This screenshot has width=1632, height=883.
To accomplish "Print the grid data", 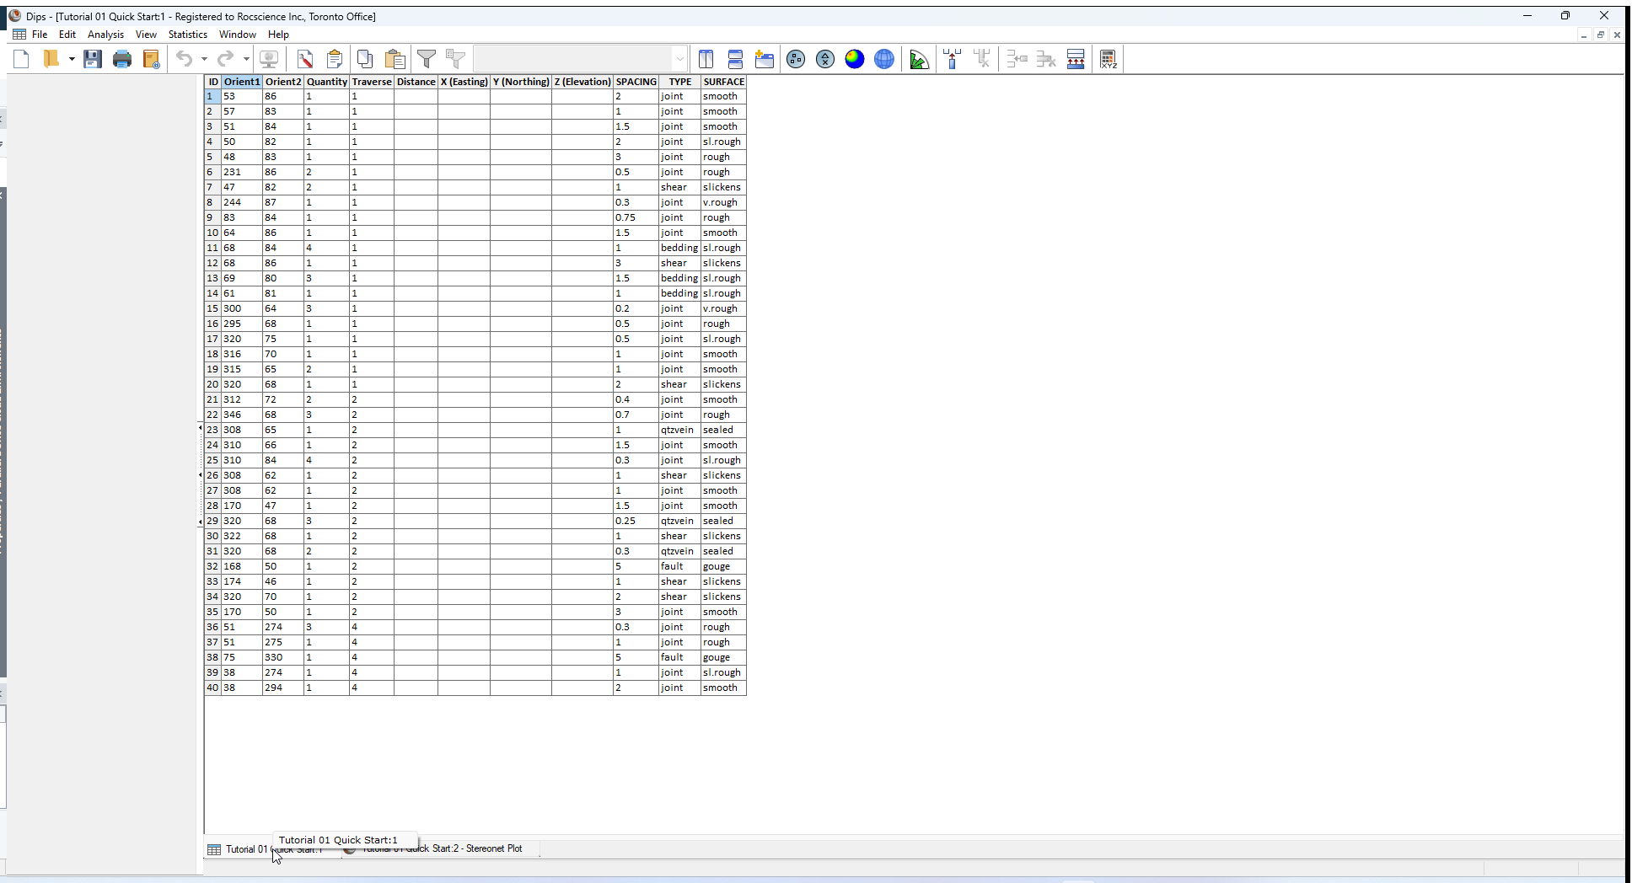I will click(x=122, y=58).
